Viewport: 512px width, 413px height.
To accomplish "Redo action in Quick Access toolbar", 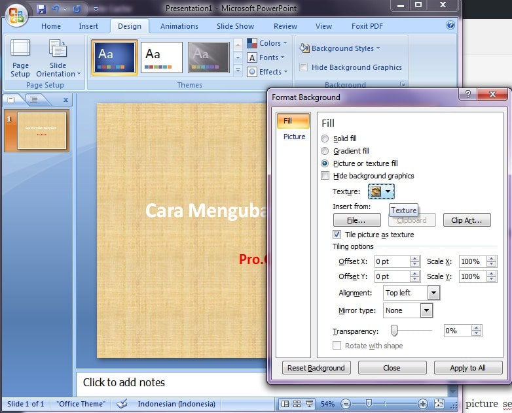I will 77,8.
